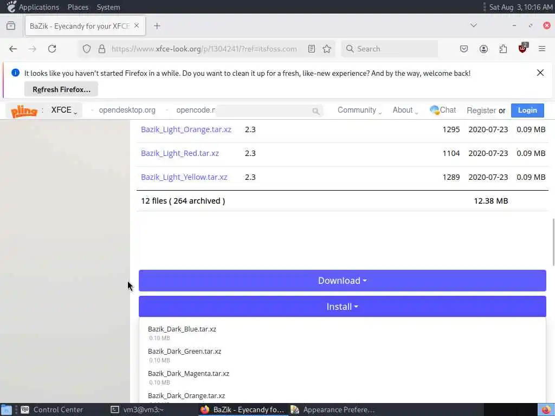Open the opendesktop.org link

coord(127,110)
